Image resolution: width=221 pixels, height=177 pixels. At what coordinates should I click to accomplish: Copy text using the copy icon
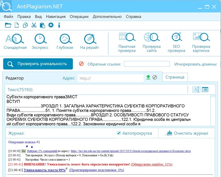25,25
